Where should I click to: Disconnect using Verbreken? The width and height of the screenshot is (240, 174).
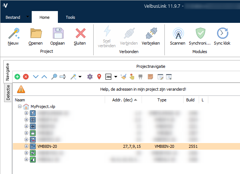(151, 36)
